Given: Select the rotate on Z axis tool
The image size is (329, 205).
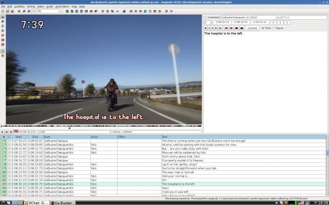Looking at the screenshot, I should coord(3,26).
